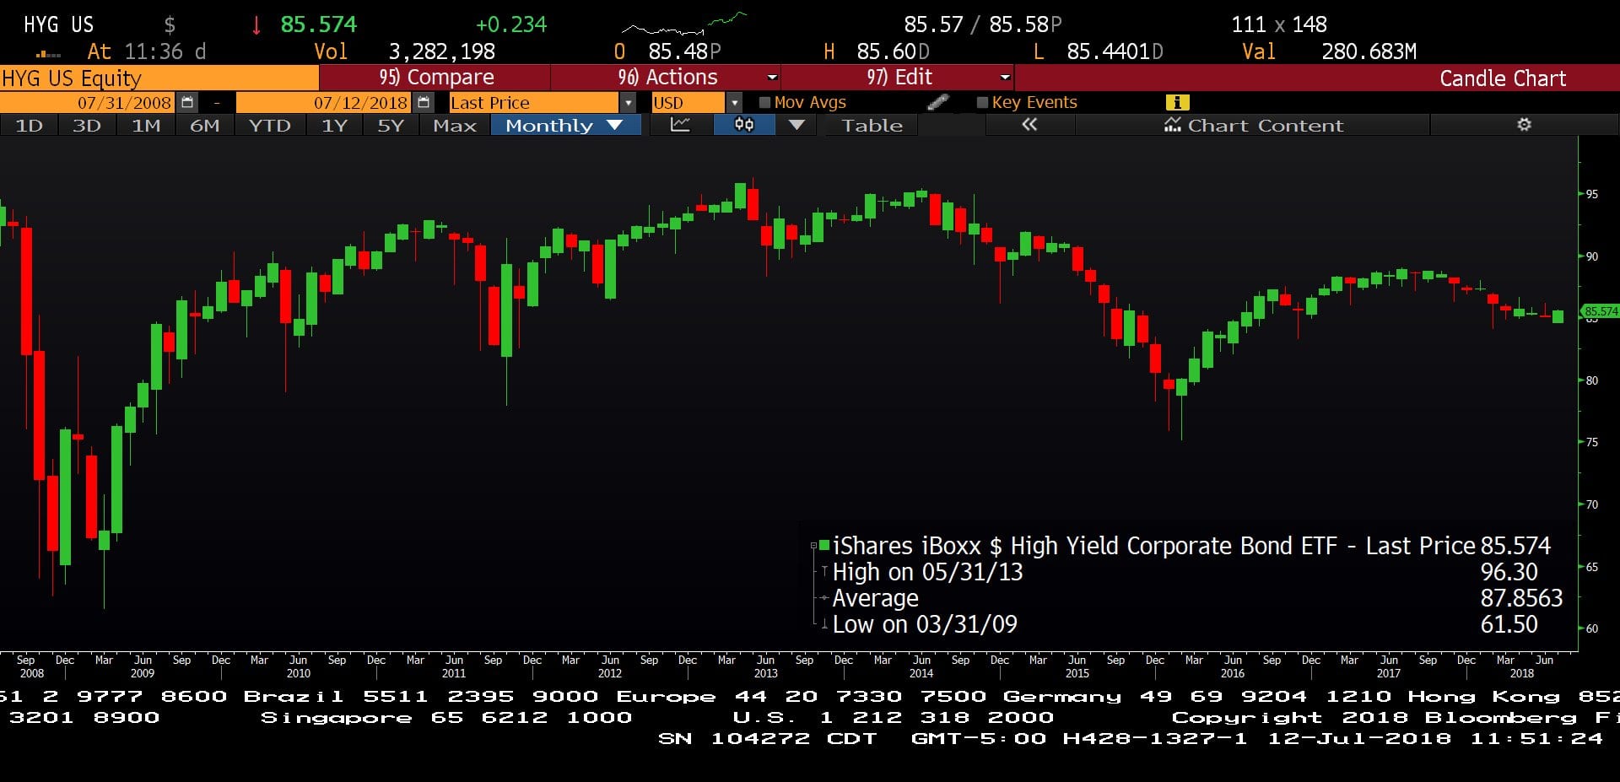Click the L 85.4401D low value
The image size is (1620, 782).
point(1115,51)
